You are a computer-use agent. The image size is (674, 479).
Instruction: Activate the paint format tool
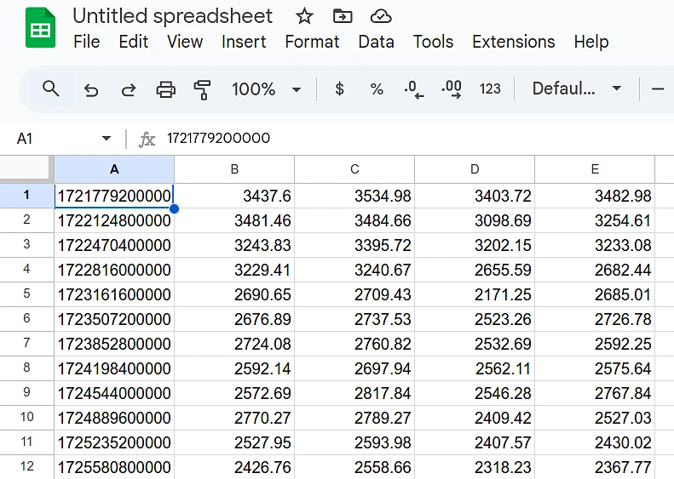[x=202, y=89]
